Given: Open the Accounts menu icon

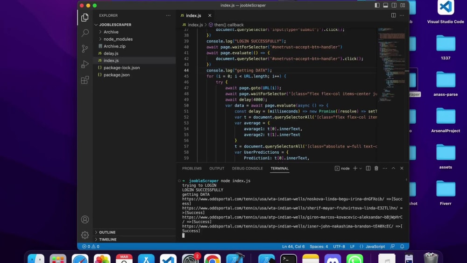Looking at the screenshot, I should 85,220.
